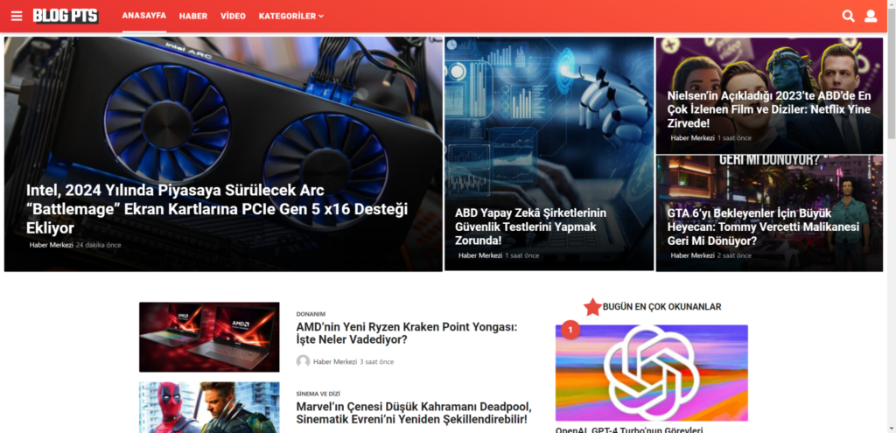Click Haber Merkezi author name under AMD article
Image resolution: width=896 pixels, height=433 pixels.
pos(335,361)
